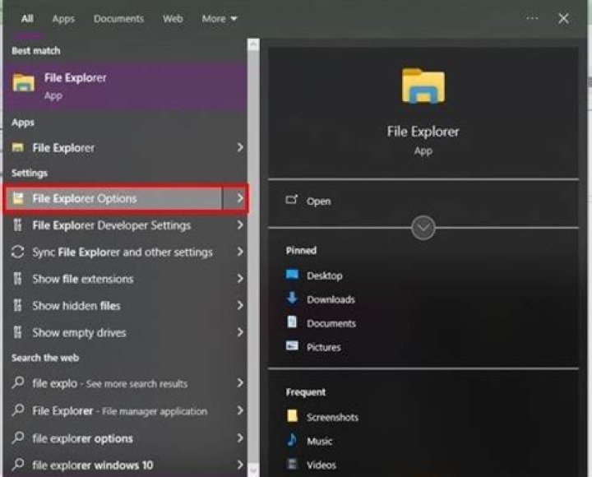
Task: Expand the arrow beside 'File Explorer - File manager application'
Action: coord(240,410)
